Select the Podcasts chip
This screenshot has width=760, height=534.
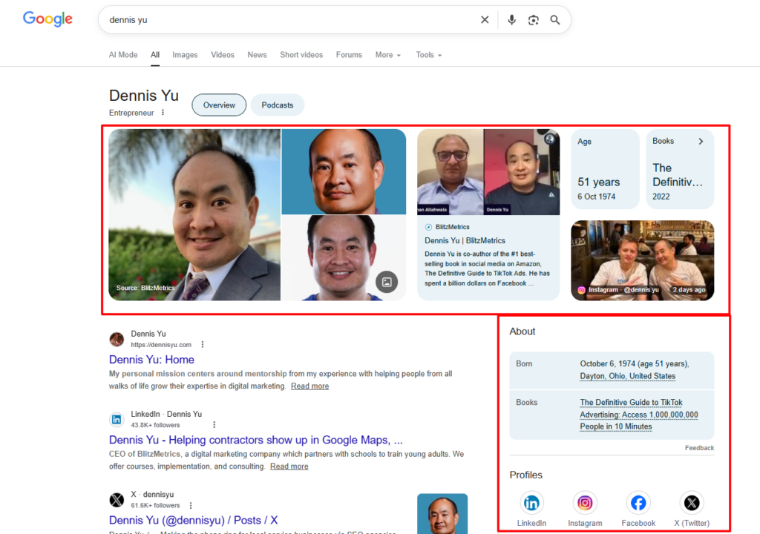pyautogui.click(x=277, y=105)
